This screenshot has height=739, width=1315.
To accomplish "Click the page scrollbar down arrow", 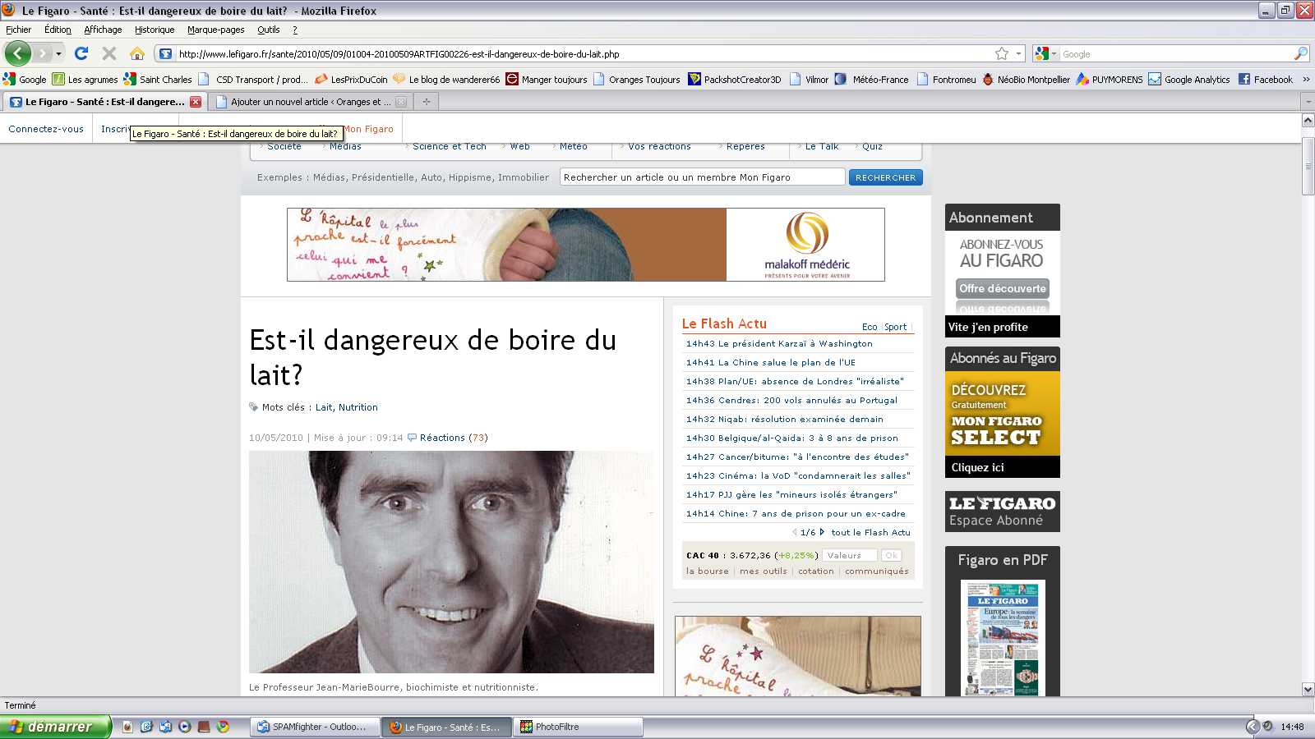I will pyautogui.click(x=1308, y=690).
